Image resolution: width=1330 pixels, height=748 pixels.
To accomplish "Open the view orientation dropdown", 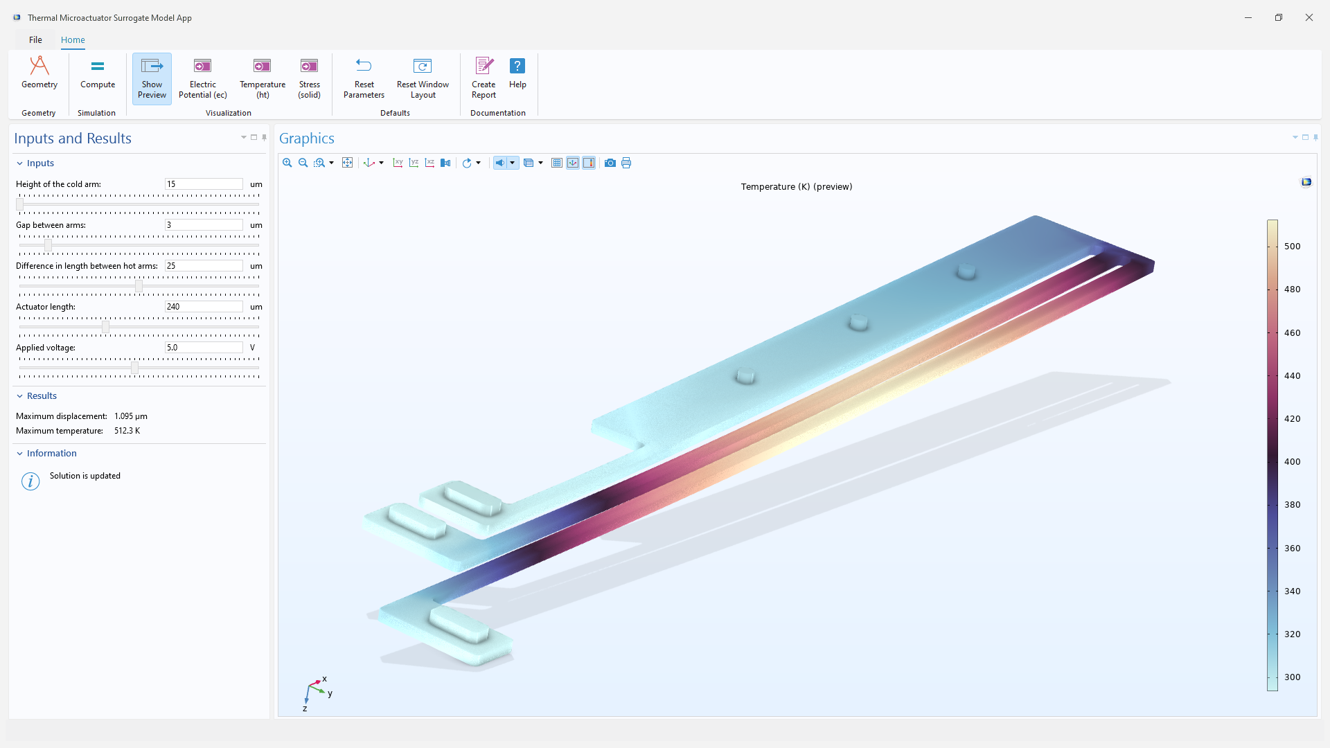I will 380,163.
